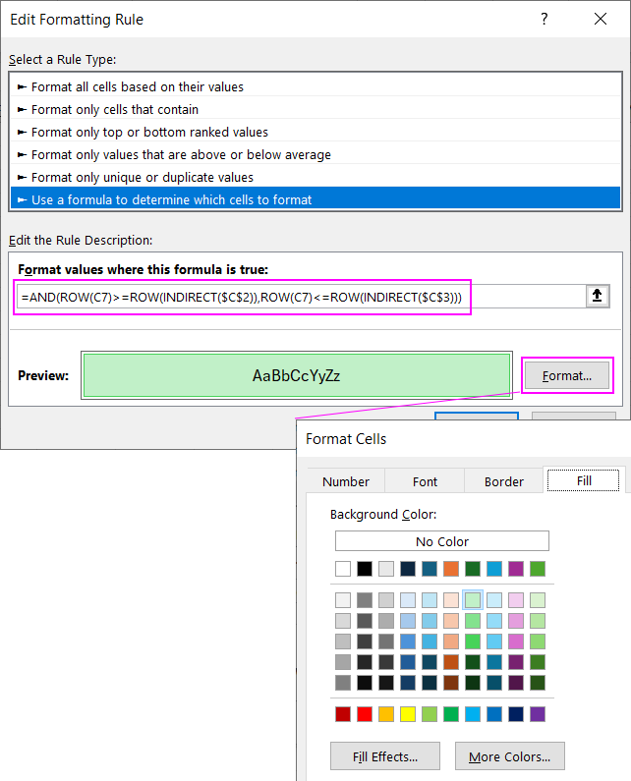
Task: Select 'Format only unique or duplicate values'
Action: click(143, 177)
